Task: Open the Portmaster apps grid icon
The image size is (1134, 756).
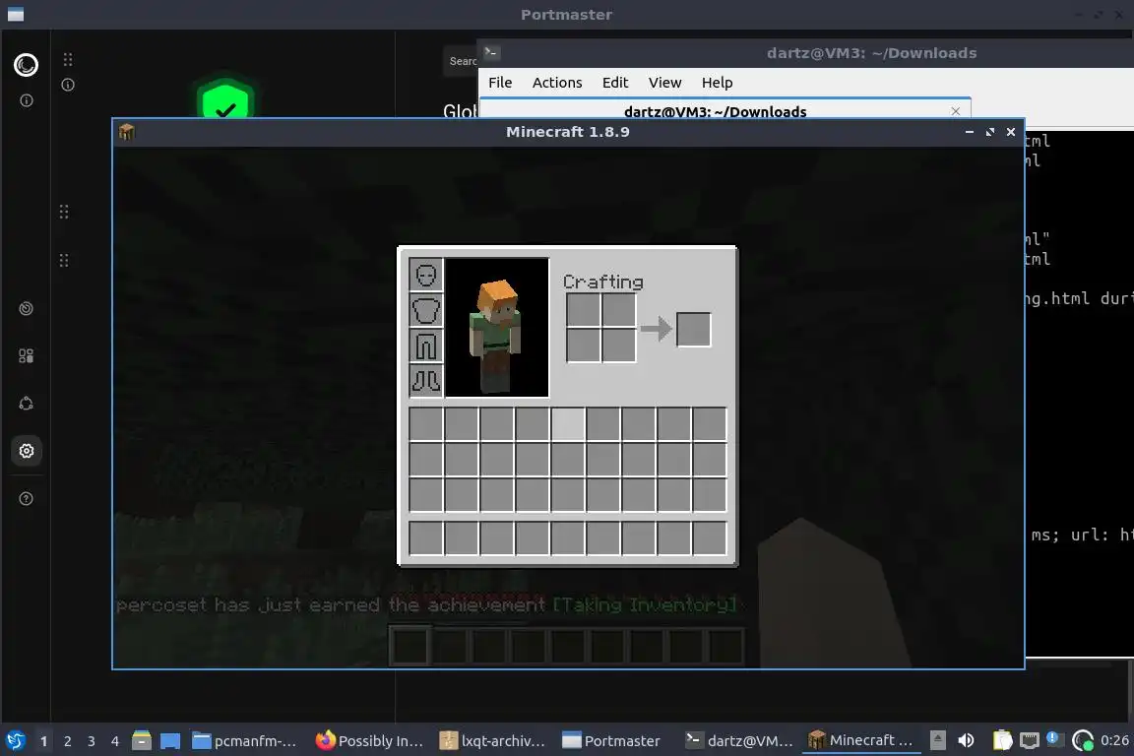Action: click(26, 356)
